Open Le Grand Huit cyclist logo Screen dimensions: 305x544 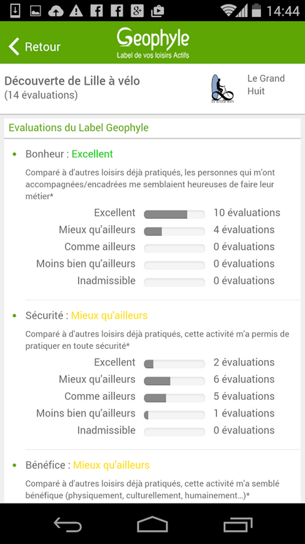222,89
